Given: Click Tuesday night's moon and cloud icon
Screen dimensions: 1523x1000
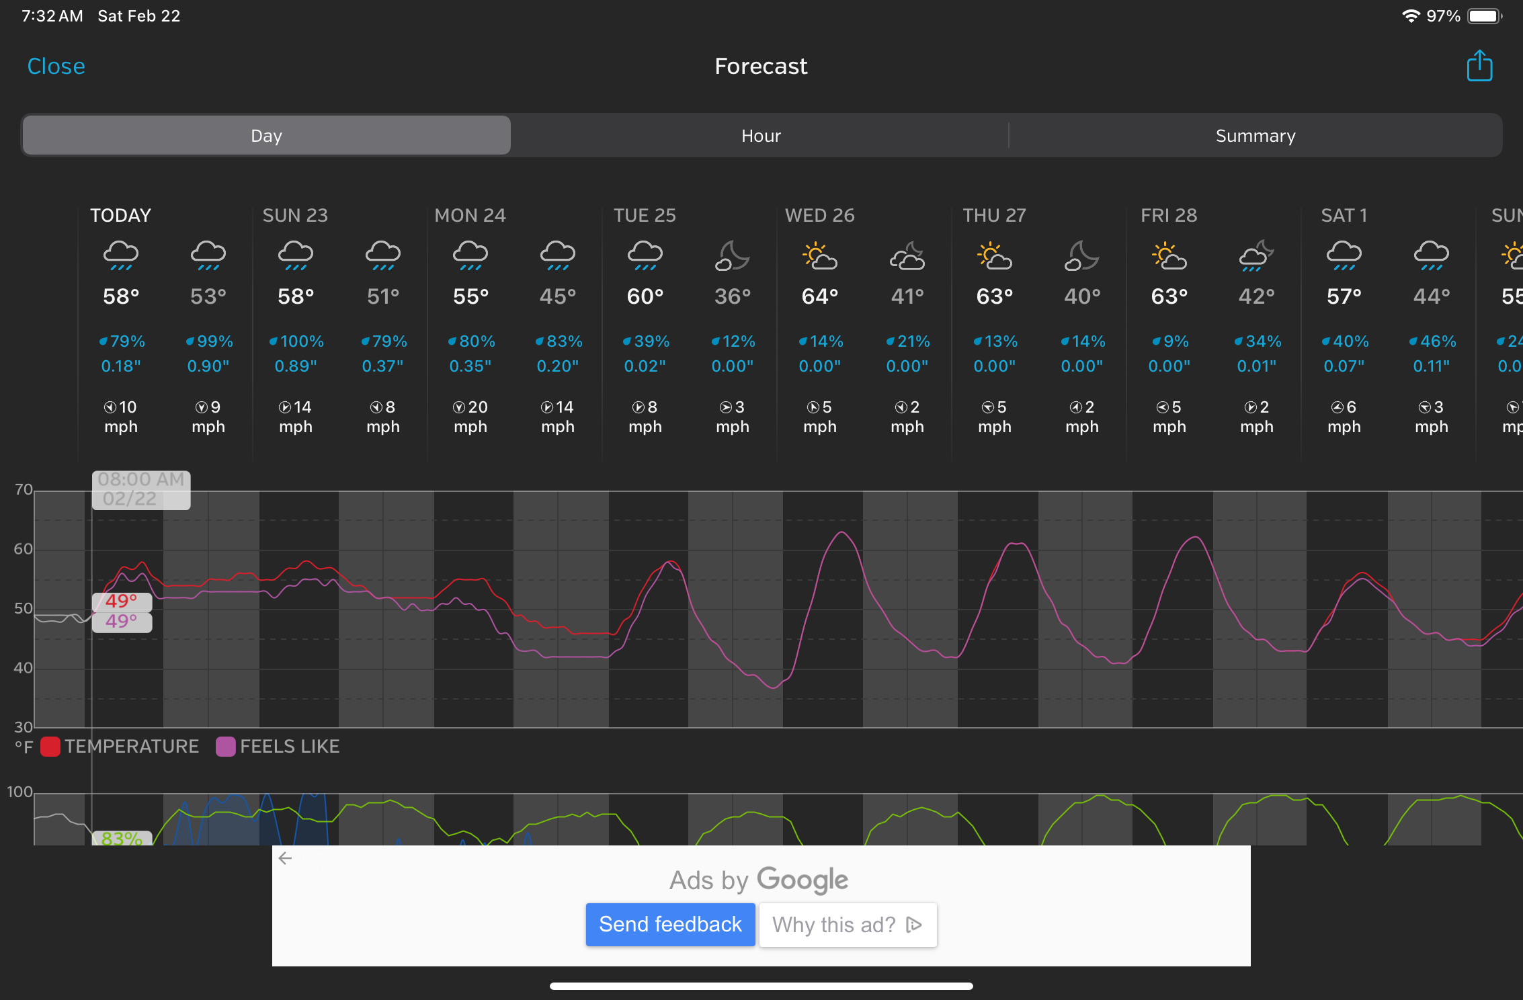Looking at the screenshot, I should [x=732, y=256].
